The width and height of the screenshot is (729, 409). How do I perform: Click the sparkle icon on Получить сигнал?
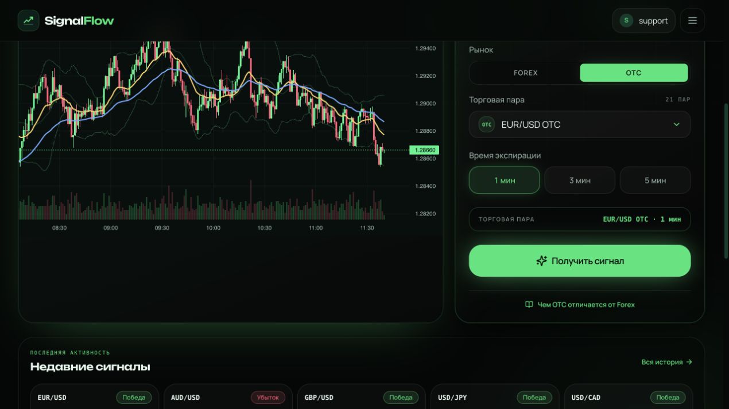(541, 261)
